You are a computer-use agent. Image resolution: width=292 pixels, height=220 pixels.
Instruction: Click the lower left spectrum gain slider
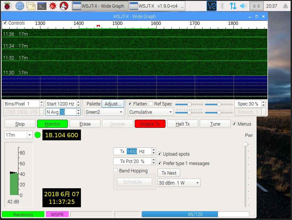click(189, 113)
